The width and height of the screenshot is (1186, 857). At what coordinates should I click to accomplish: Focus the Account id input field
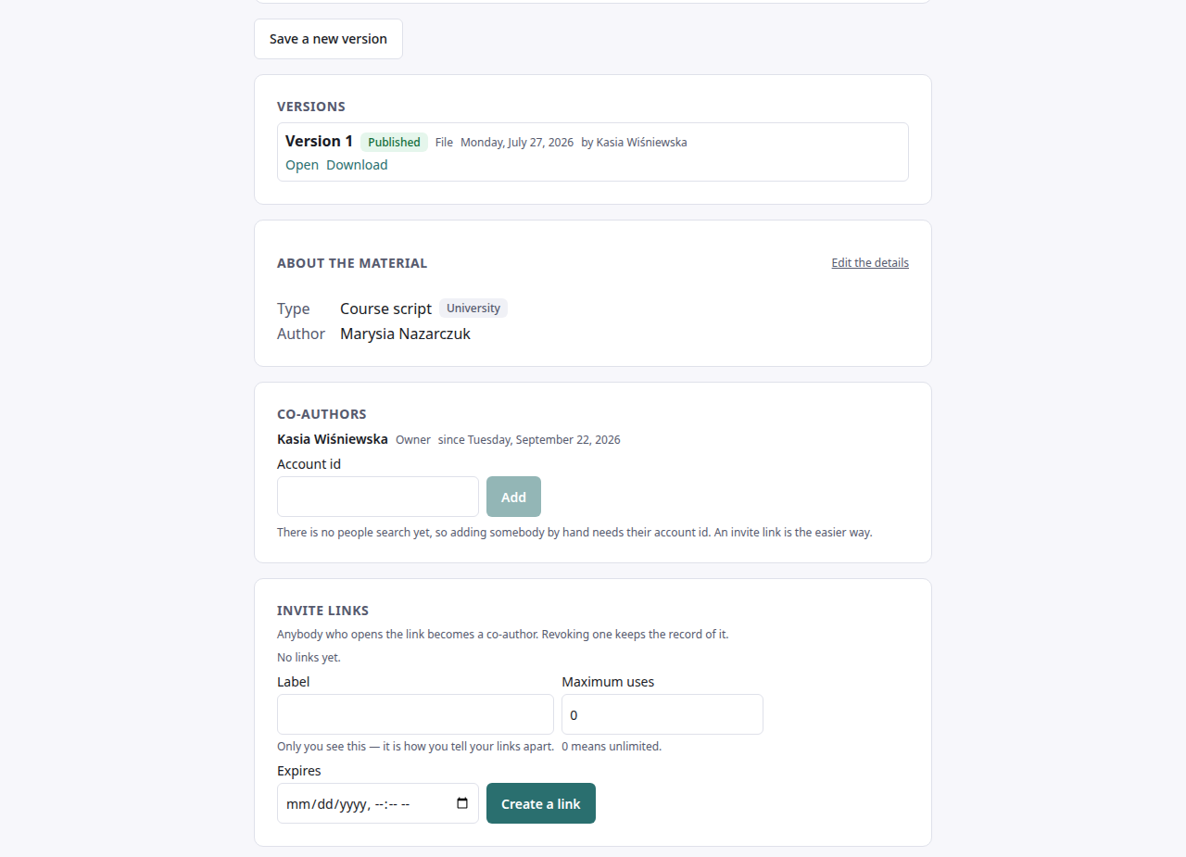378,497
